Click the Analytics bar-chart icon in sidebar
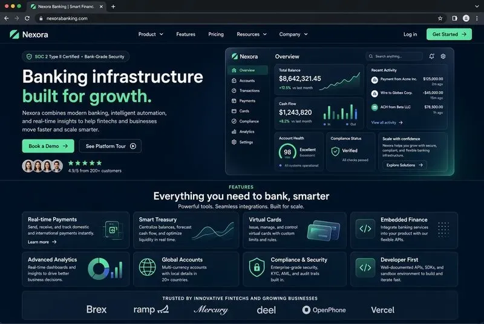Viewport: 484px width, 324px height. point(234,132)
